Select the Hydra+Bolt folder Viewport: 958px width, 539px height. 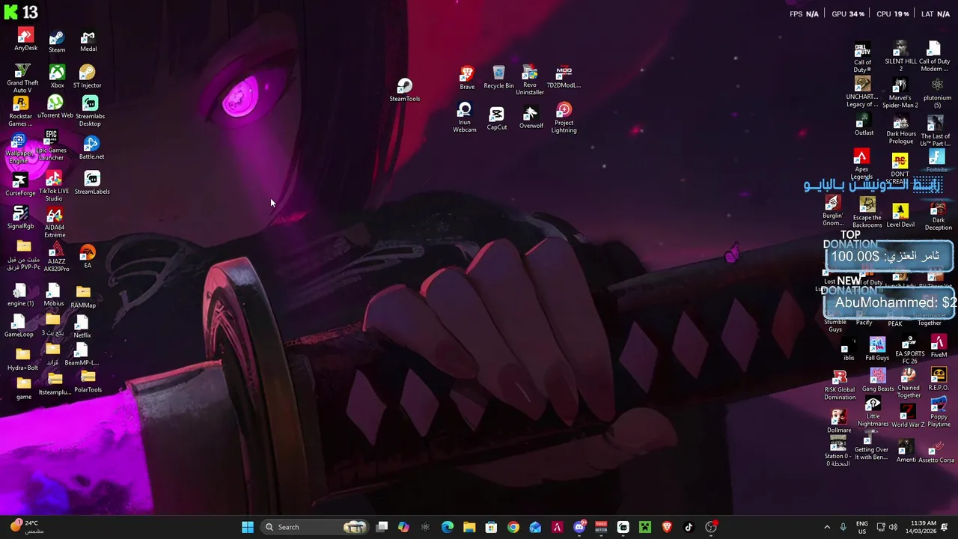tap(22, 360)
